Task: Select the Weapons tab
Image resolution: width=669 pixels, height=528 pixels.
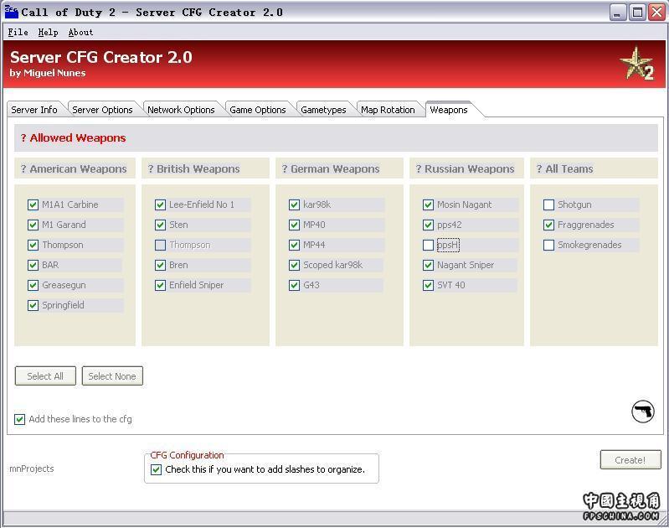Action: pyautogui.click(x=449, y=110)
